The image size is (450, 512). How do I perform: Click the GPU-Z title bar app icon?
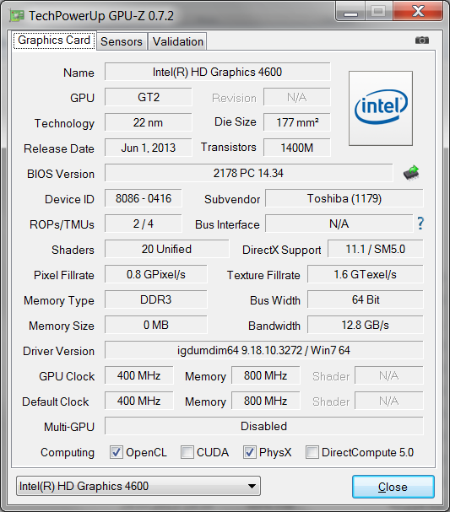tap(16, 16)
